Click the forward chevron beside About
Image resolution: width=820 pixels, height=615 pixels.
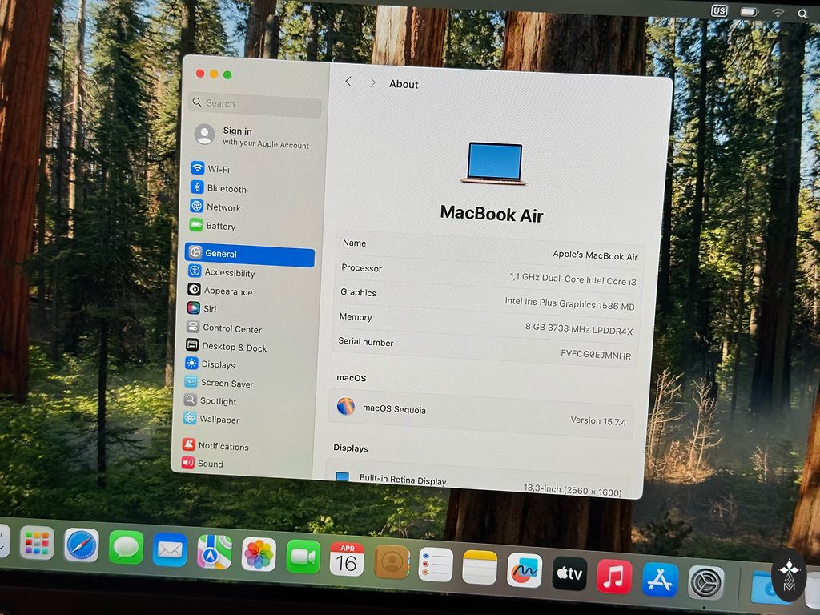[x=372, y=82]
